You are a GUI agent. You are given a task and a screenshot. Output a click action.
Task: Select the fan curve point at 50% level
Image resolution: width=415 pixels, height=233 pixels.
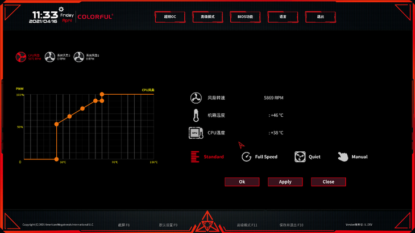pos(56,124)
